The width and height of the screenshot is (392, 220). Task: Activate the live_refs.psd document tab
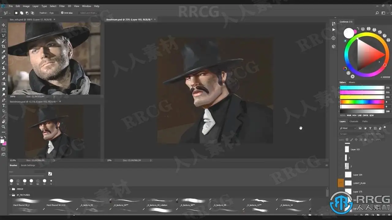pos(32,19)
